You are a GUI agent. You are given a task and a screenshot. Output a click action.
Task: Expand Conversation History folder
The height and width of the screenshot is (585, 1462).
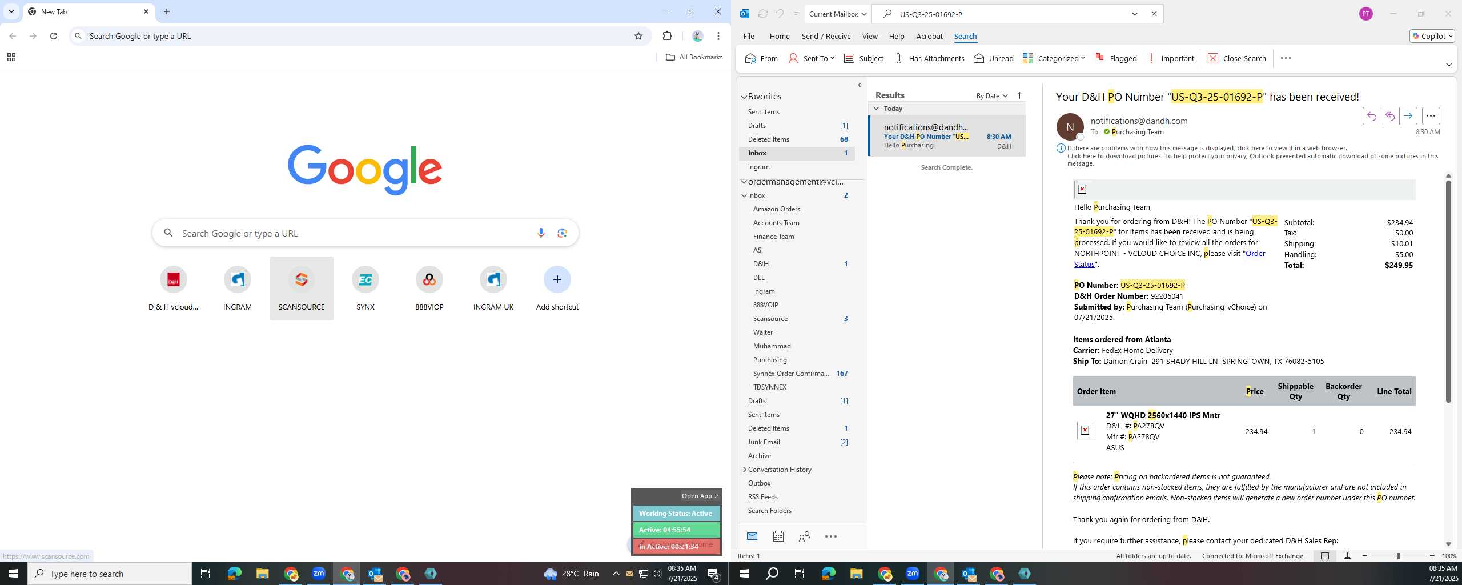tap(744, 470)
